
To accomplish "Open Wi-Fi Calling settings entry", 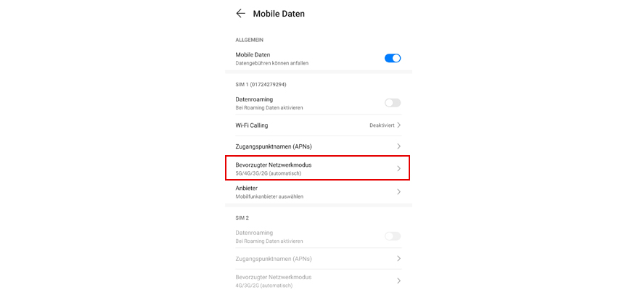I will tap(318, 125).
